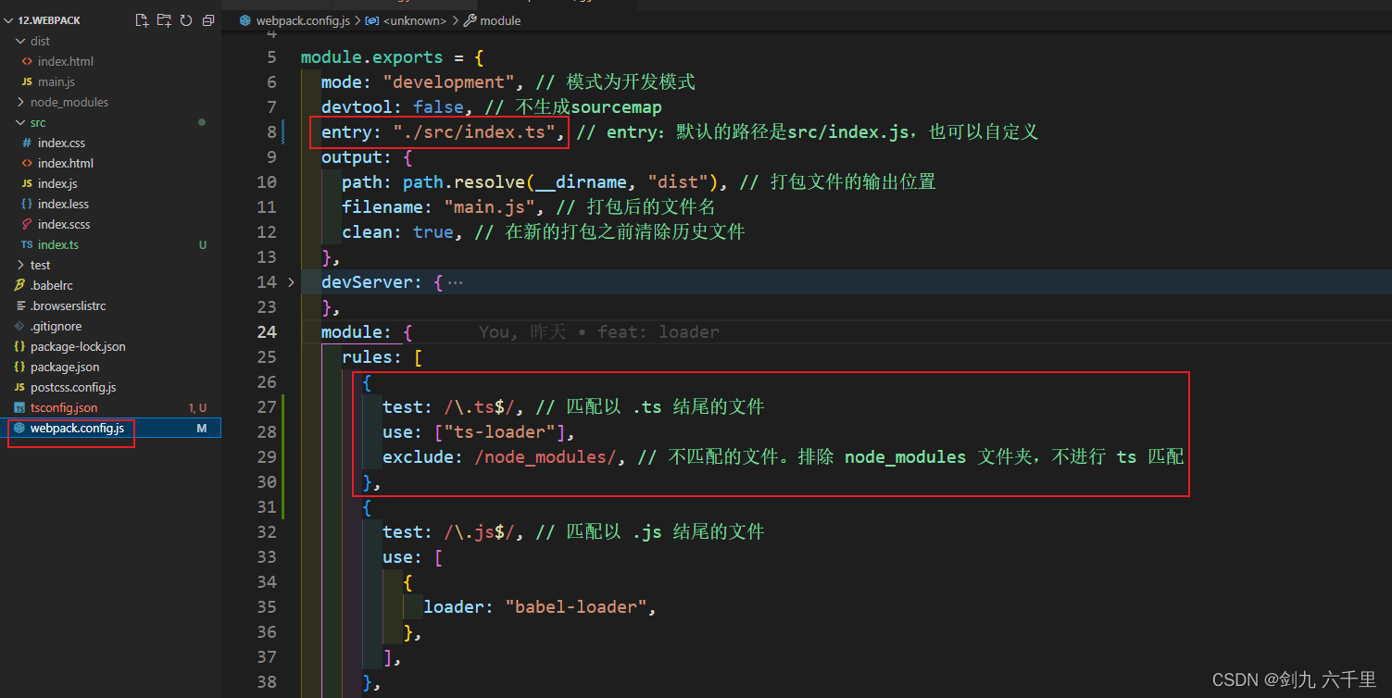Open main.js in the dist folder

56,81
